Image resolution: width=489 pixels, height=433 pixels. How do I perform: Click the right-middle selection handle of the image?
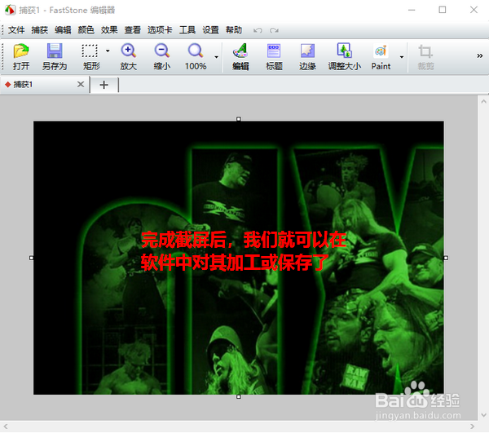point(446,258)
